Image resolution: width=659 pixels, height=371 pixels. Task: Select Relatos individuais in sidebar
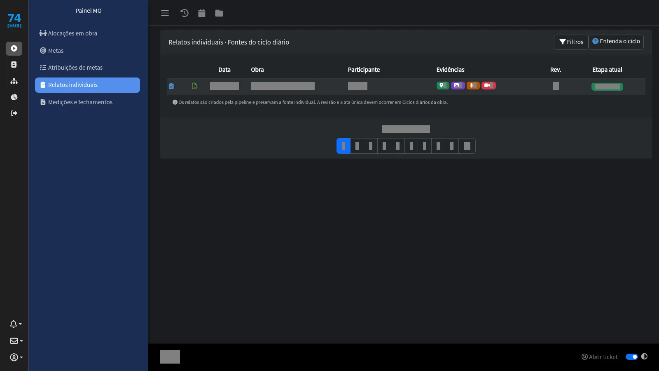tap(87, 85)
